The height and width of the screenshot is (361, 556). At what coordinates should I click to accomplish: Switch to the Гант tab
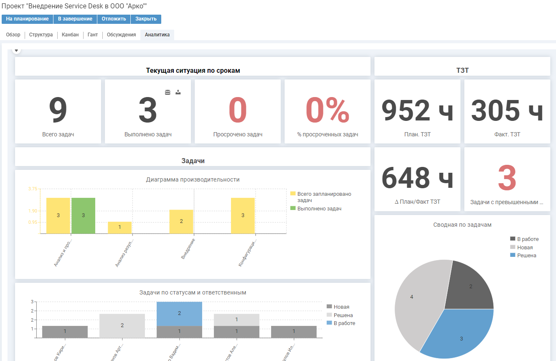point(93,35)
